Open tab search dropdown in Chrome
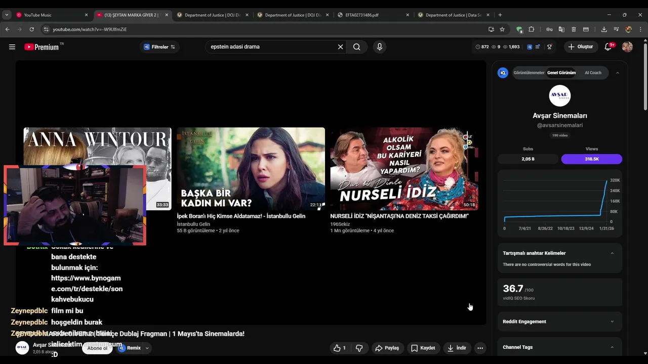The image size is (648, 364). pyautogui.click(x=7, y=15)
